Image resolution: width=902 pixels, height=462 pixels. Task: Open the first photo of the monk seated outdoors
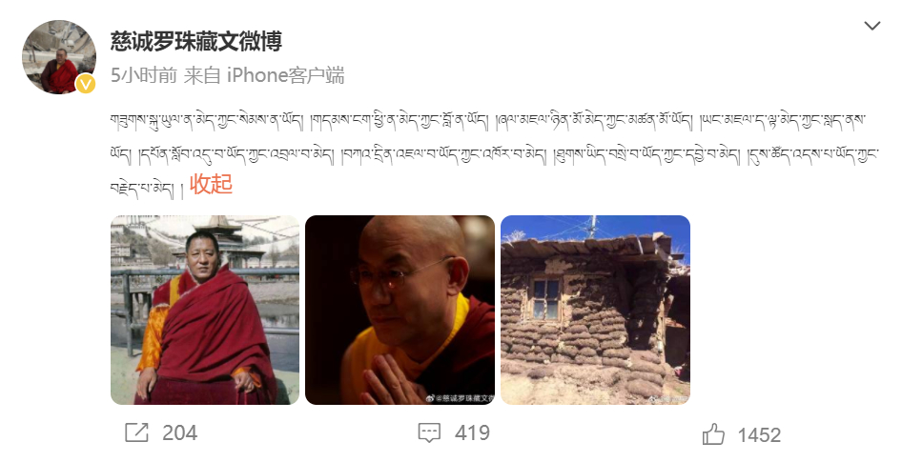(x=205, y=310)
